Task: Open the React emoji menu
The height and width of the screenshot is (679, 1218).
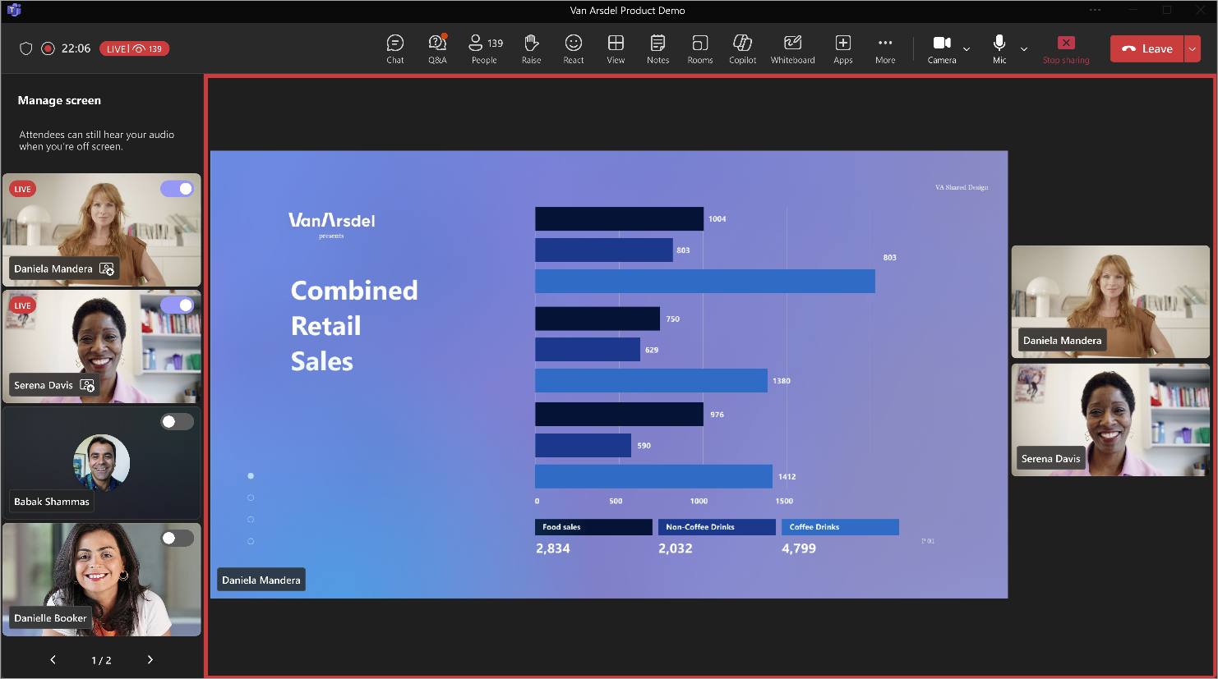Action: (574, 49)
